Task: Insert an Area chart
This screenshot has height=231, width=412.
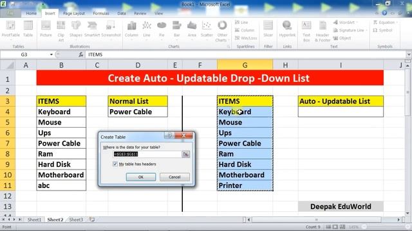Action: coord(192,30)
